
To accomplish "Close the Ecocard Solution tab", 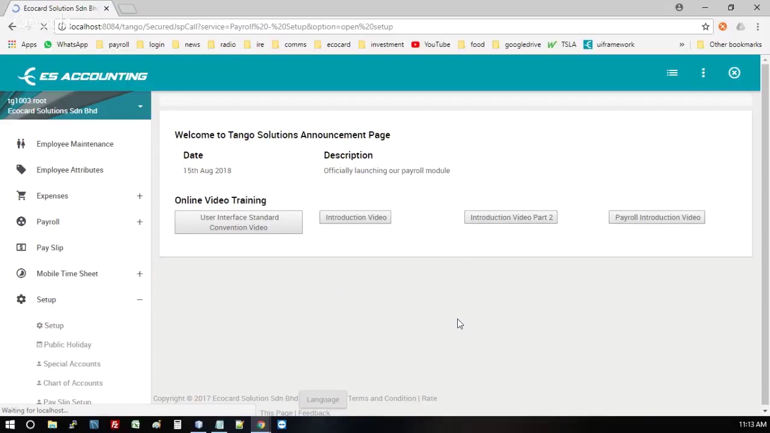I will [x=106, y=8].
